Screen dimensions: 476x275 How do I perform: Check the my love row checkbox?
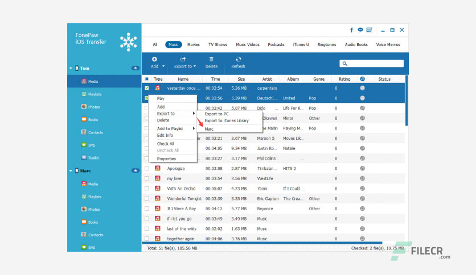click(x=147, y=178)
